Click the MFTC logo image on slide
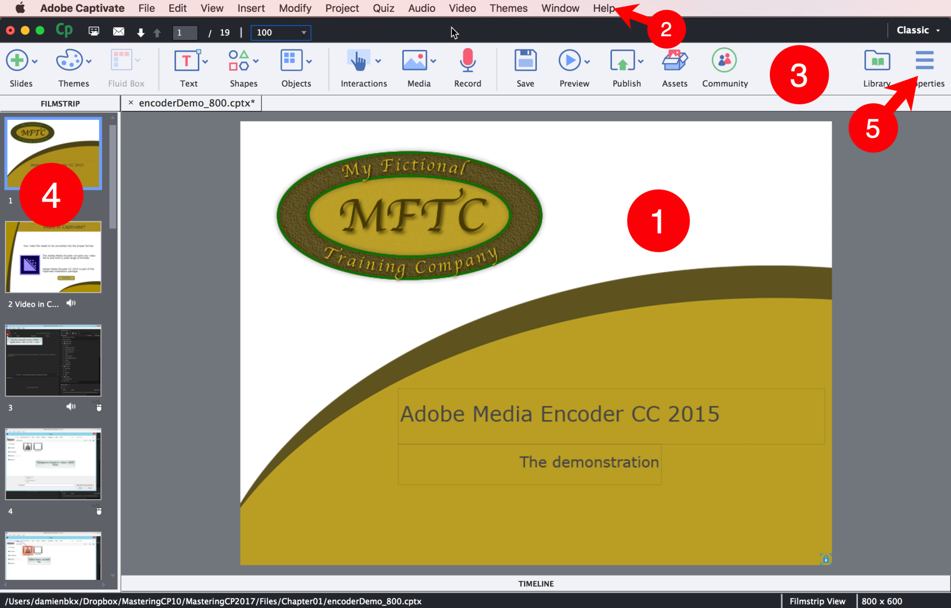 [x=409, y=216]
